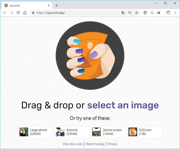Click the browser forward arrow

pos(12,13)
